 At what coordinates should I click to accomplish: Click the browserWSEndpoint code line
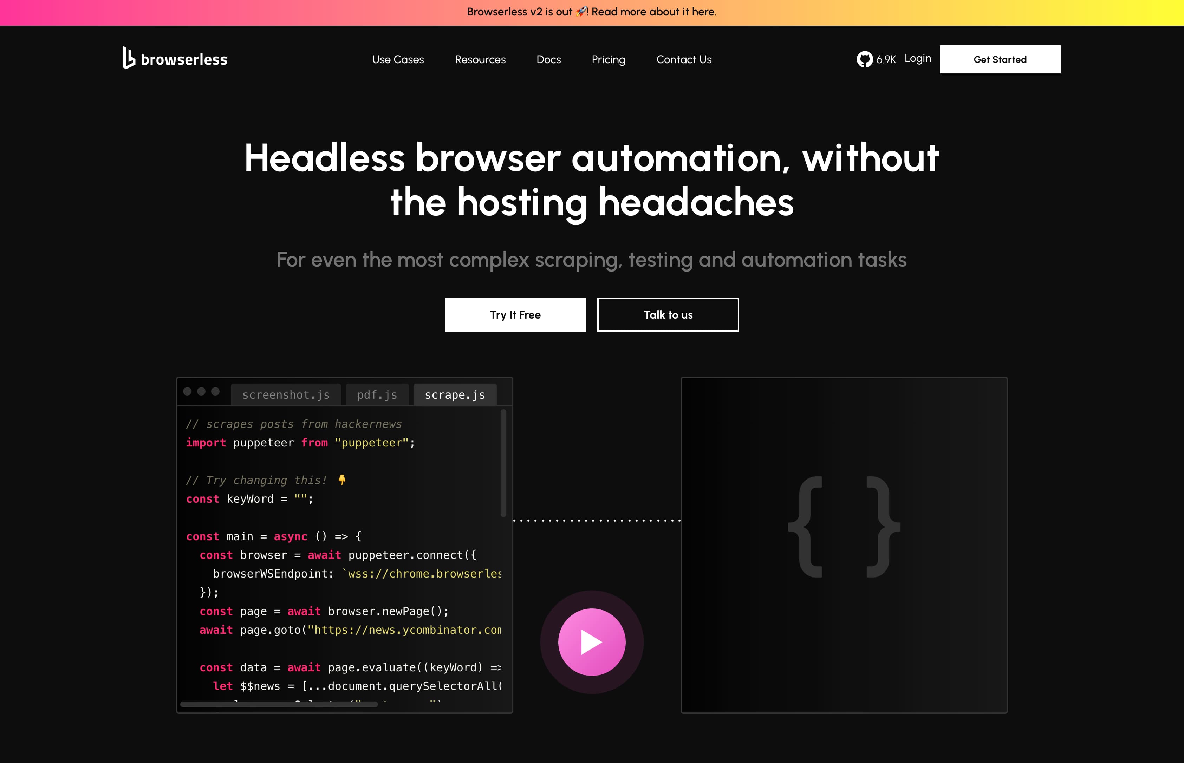[x=357, y=574]
